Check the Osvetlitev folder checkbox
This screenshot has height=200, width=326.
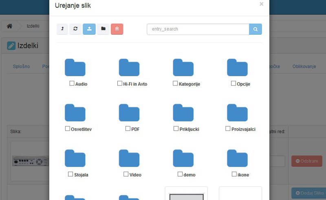click(68, 129)
